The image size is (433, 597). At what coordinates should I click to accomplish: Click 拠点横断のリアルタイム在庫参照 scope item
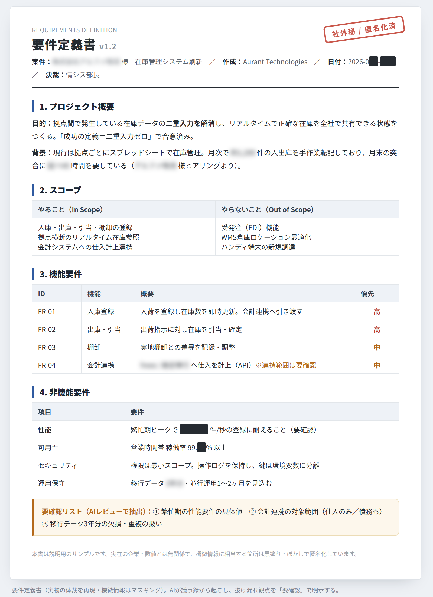[89, 237]
